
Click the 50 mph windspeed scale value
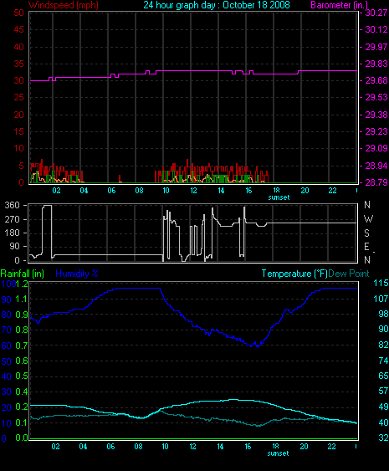point(18,13)
